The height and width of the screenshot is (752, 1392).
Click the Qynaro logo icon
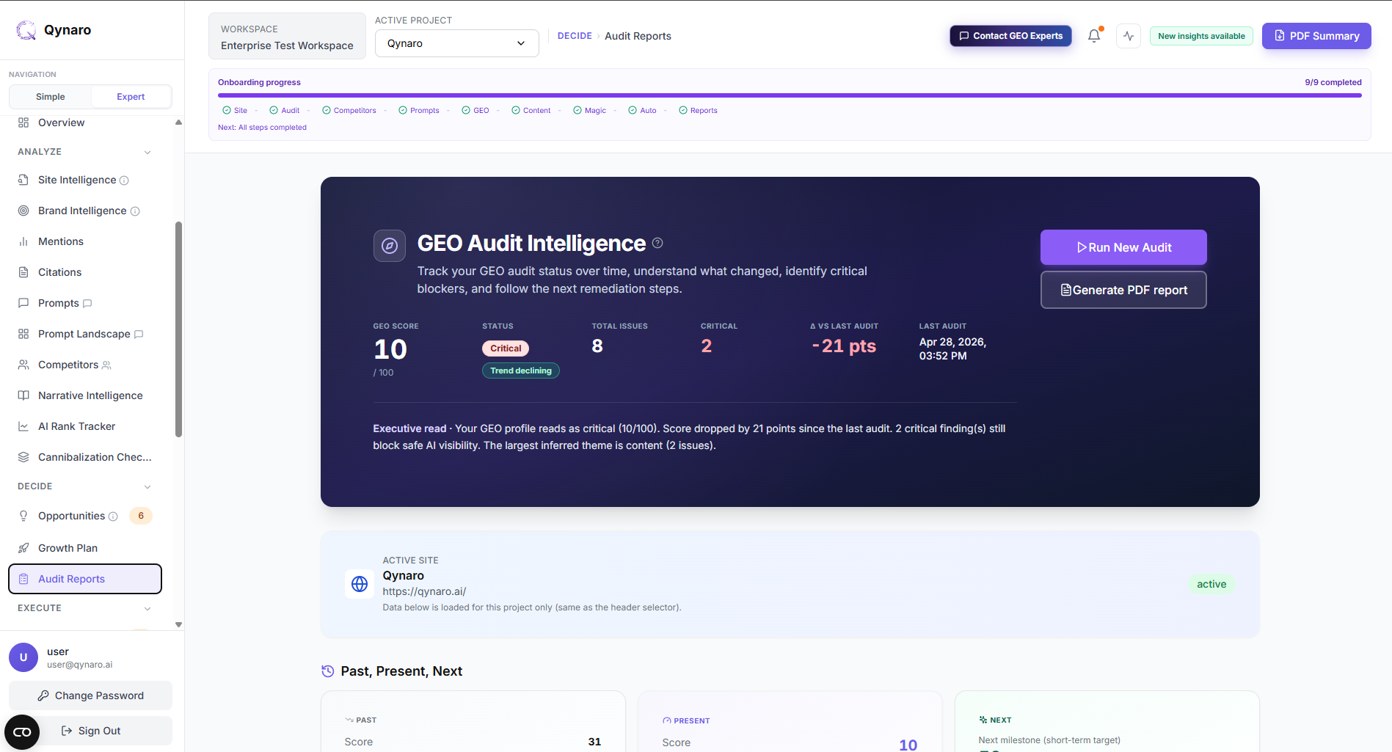point(26,30)
